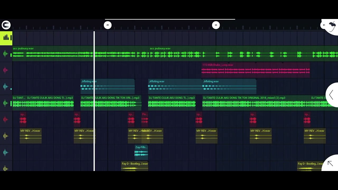
Task: Tap the yellow track icon for the Fay D - Bootleg row
Action: [x=6, y=168]
